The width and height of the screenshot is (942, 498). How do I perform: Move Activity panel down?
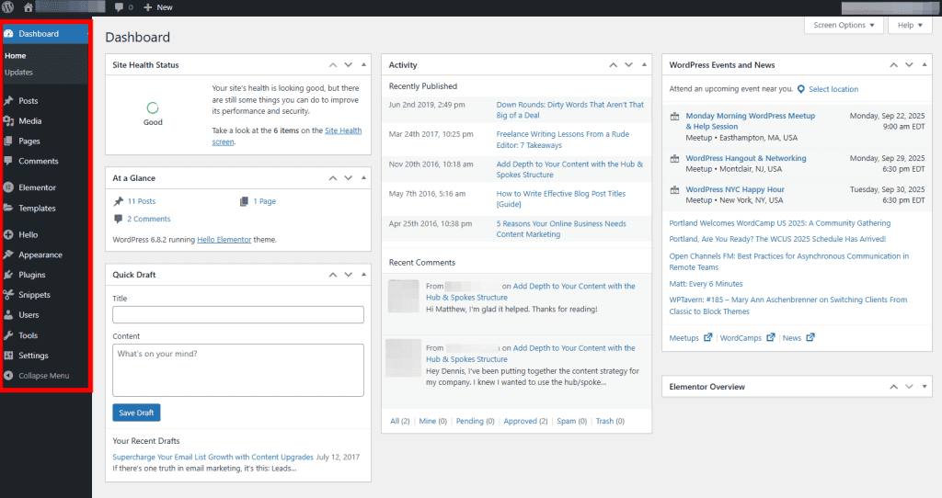tap(628, 65)
